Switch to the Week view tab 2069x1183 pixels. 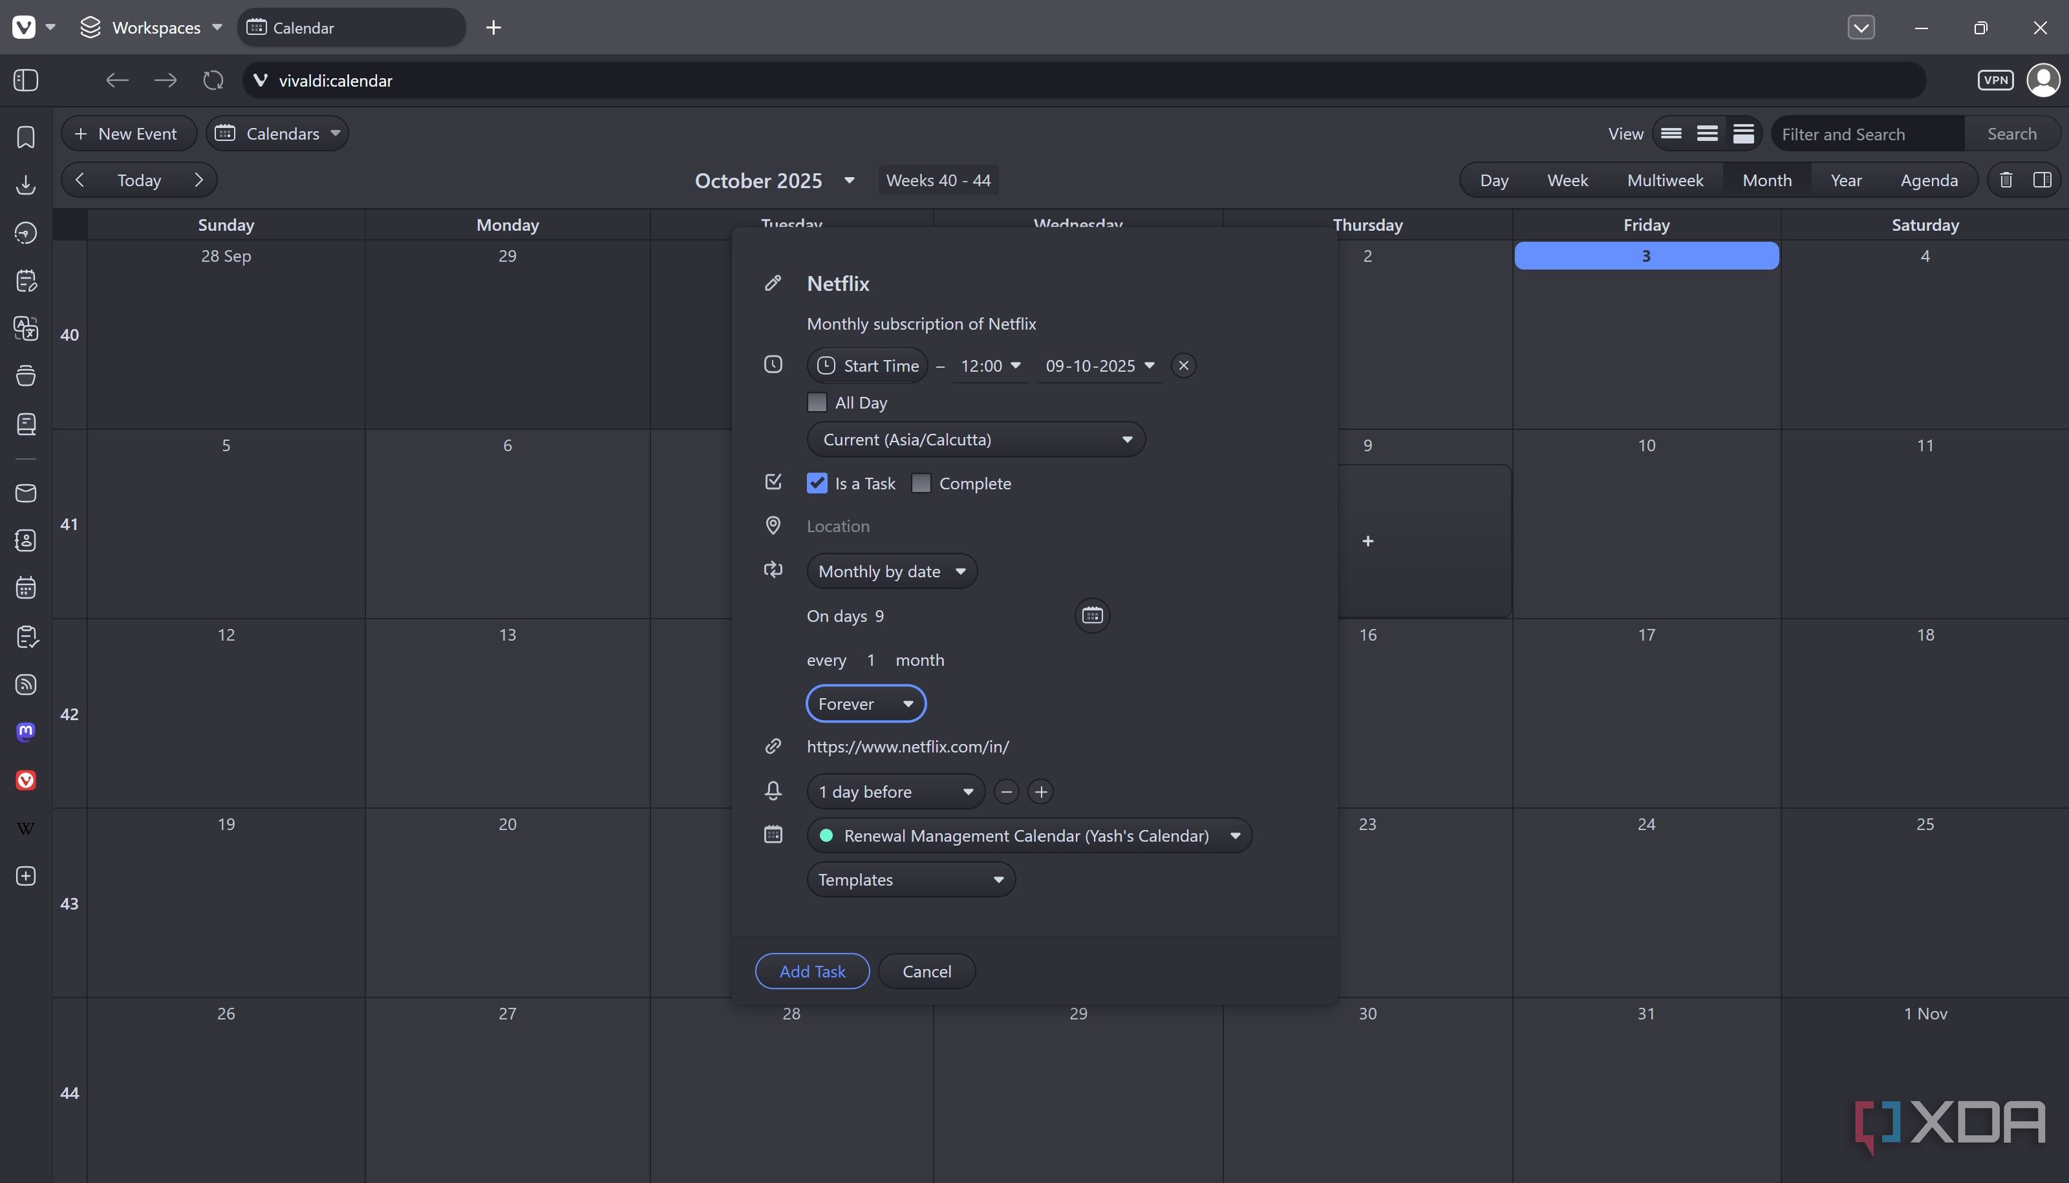[1567, 180]
